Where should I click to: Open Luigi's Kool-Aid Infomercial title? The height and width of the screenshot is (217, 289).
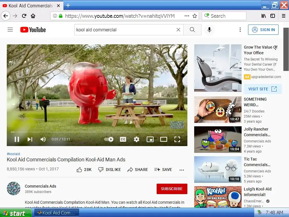pos(257,192)
